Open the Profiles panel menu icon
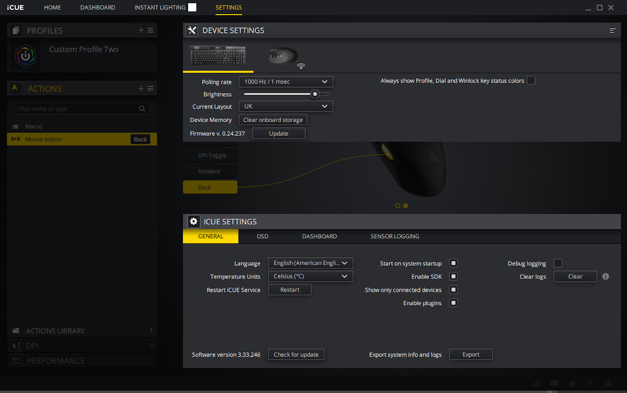Image resolution: width=627 pixels, height=393 pixels. [x=150, y=30]
